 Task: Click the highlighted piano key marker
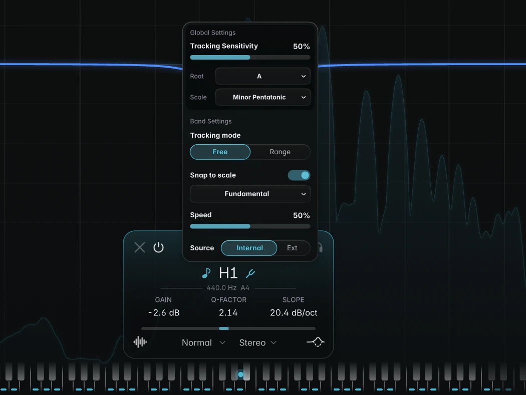[x=240, y=374]
